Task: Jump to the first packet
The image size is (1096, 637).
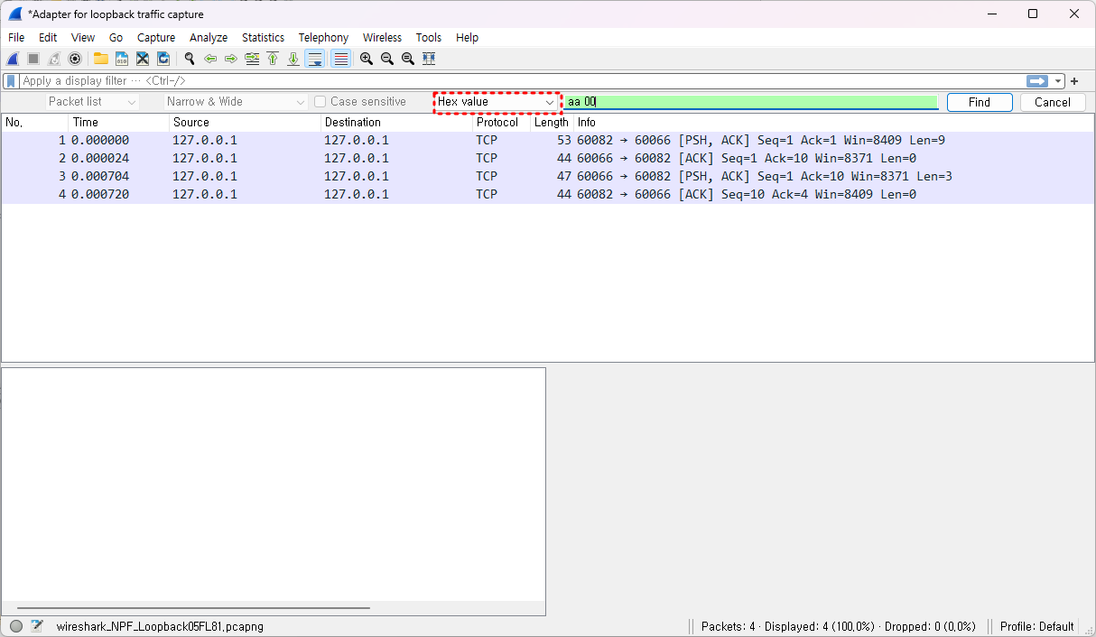Action: click(273, 59)
